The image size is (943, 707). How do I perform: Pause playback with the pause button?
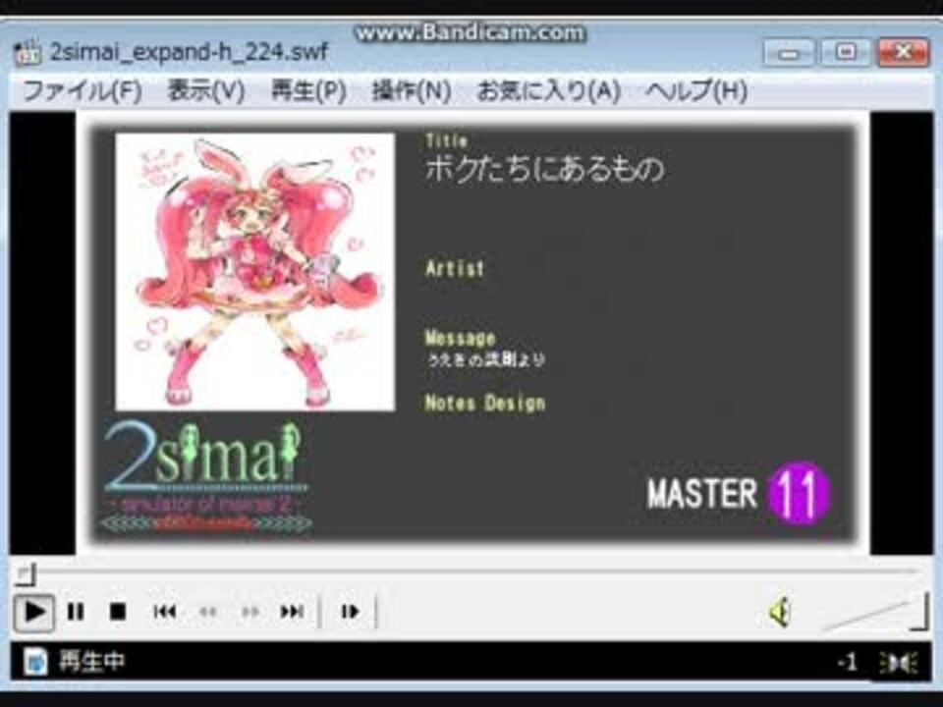point(76,612)
